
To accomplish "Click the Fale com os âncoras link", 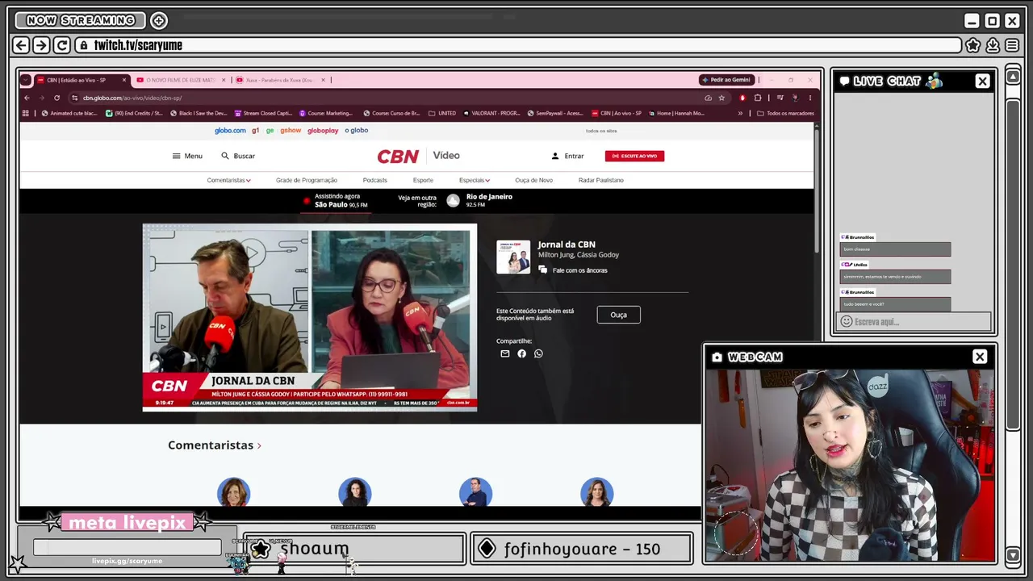I will (580, 270).
